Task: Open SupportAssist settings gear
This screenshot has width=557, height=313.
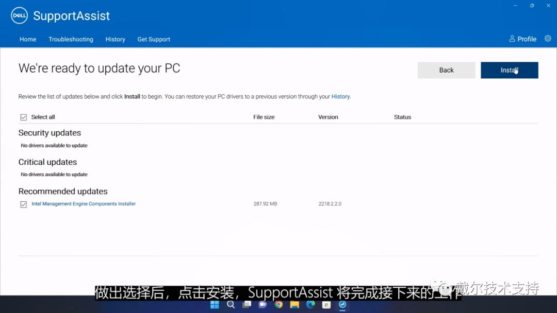Action: coord(548,39)
